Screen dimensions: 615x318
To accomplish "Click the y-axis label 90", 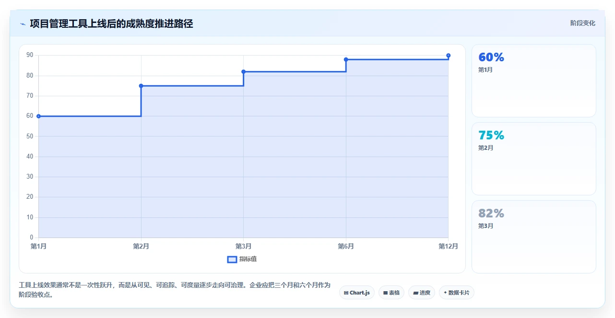I will click(30, 55).
